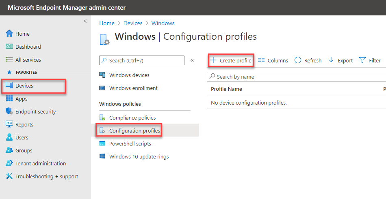Image resolution: width=386 pixels, height=199 pixels.
Task: Open Troubleshooting + support wrench icon
Action: (9, 176)
